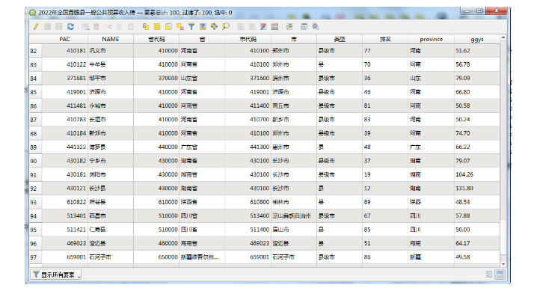Image resolution: width=534 pixels, height=294 pixels.
Task: Click the ggys value 104.26
Action: click(477, 174)
